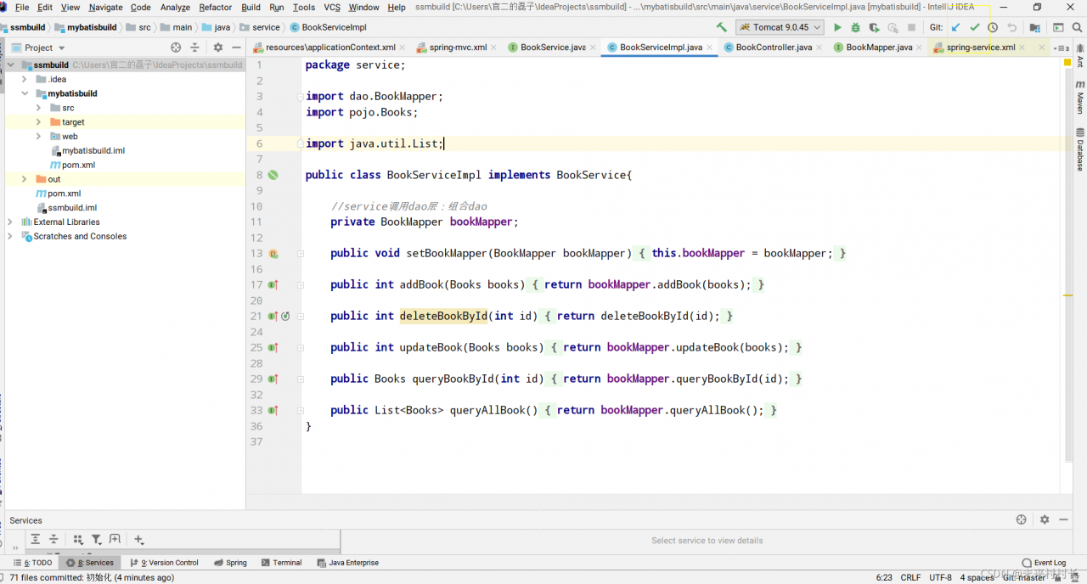
Task: Update project with blue Git arrow icon
Action: tap(955, 27)
